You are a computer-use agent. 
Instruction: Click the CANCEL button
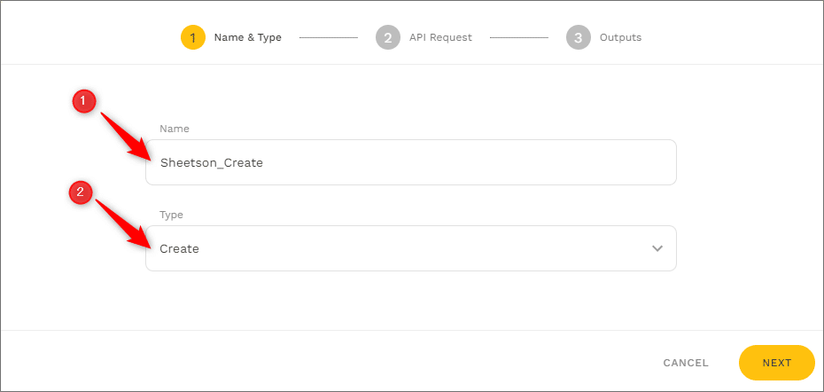(686, 363)
